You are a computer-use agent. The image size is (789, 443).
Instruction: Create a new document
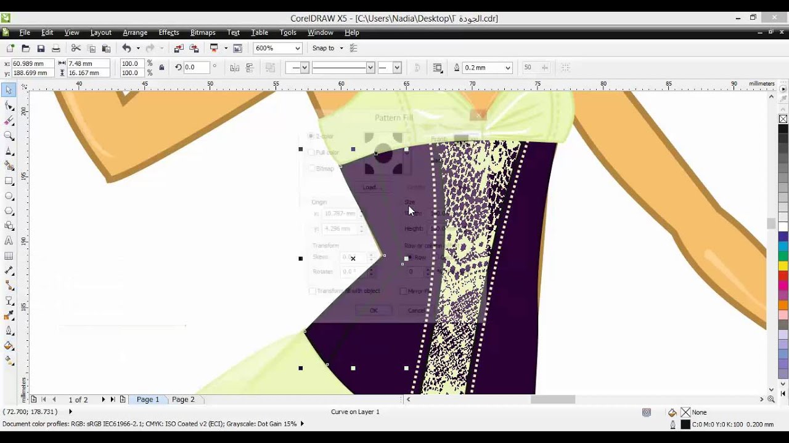pos(10,48)
